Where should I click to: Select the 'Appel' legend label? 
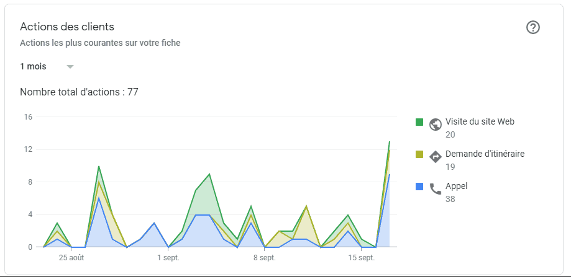point(456,186)
